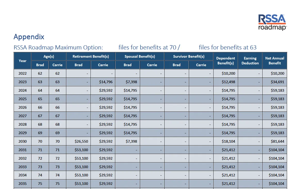Viewport: 293px width, 189px height.
Task: Click Carrie subheader under Survivor Benefit(s)
Action: 201,65
